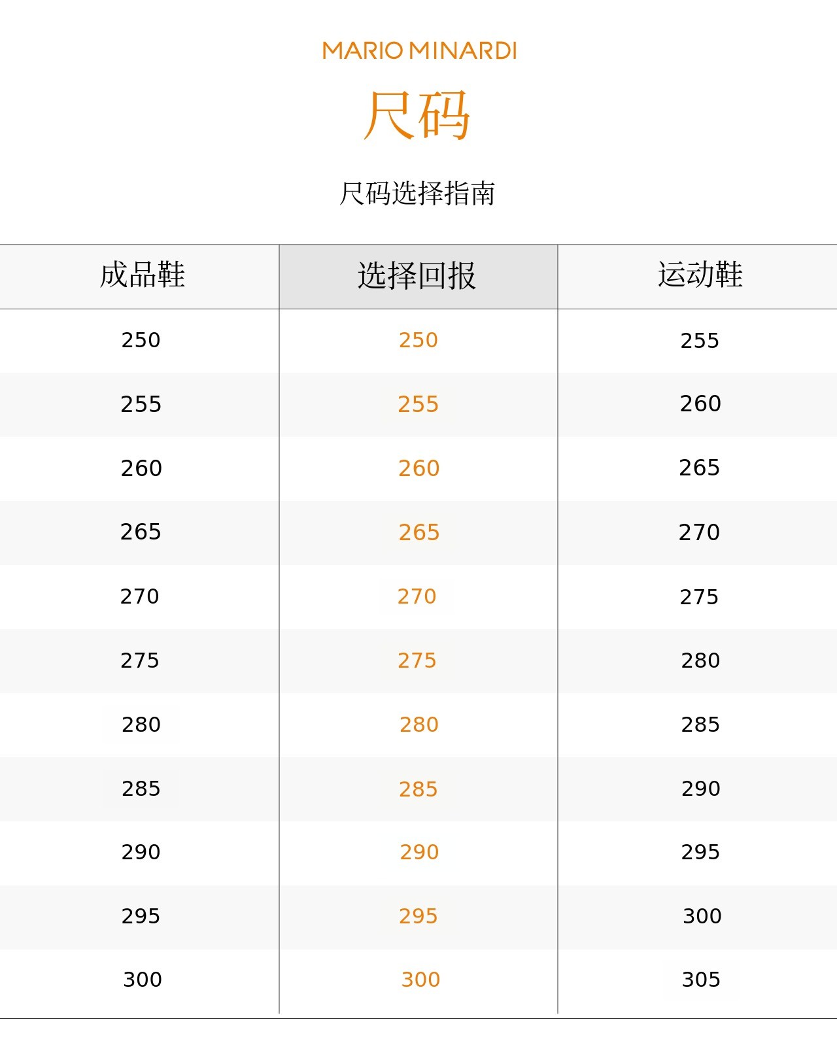
Task: Click 305 in the 运动鞋 column
Action: (701, 980)
